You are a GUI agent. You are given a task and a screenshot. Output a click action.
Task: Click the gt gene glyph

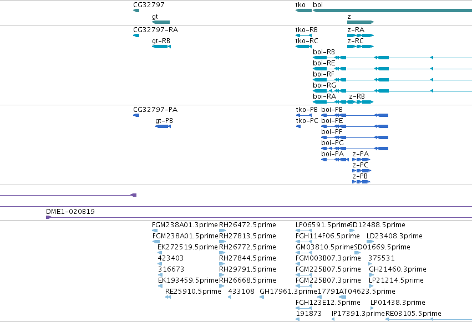[161, 22]
